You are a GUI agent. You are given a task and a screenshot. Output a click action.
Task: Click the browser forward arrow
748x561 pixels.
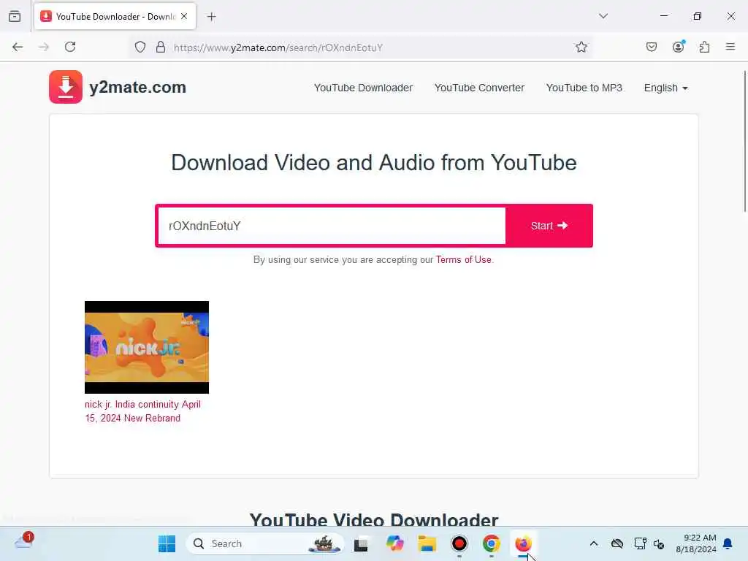[x=44, y=47]
